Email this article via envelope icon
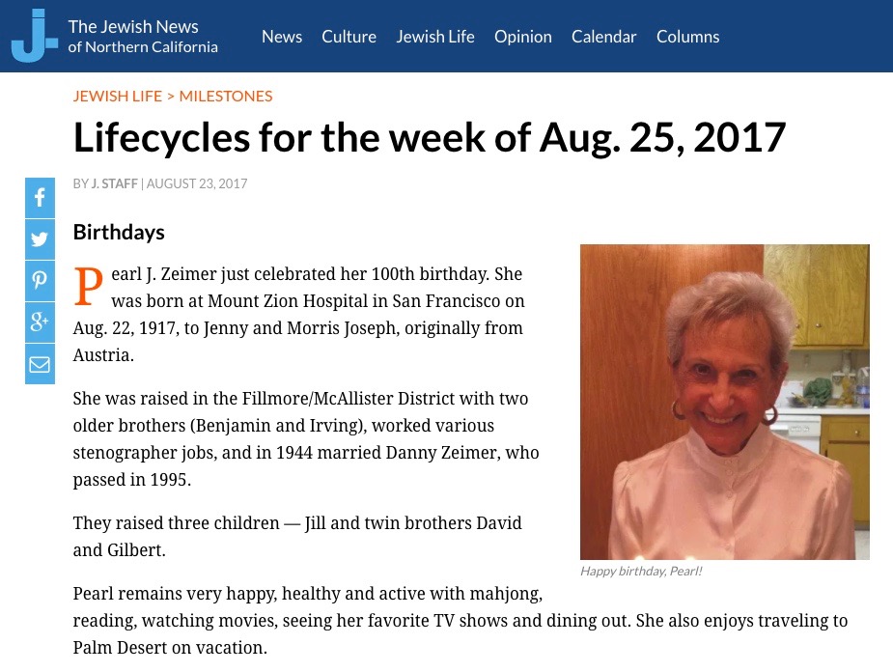The image size is (893, 672). 40,364
